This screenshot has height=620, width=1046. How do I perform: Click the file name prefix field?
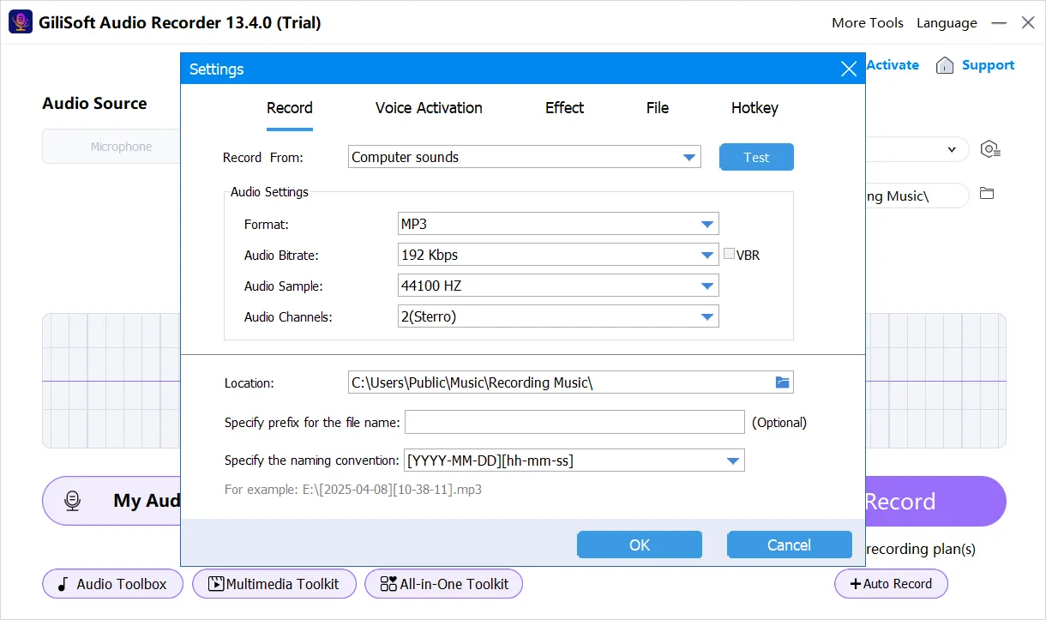[574, 422]
